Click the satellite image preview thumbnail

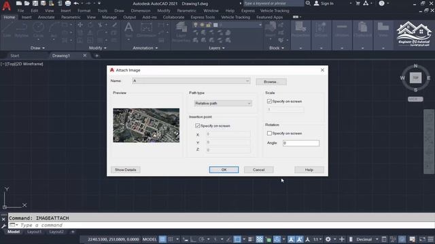click(x=146, y=125)
